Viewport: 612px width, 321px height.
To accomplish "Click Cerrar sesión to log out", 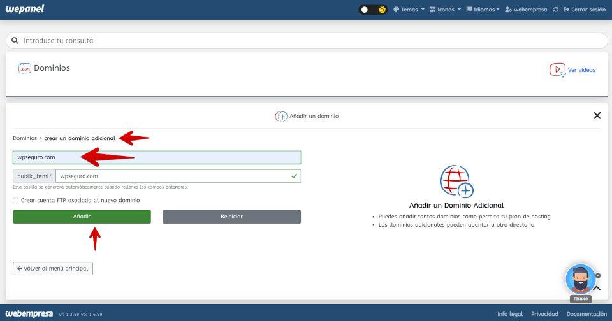I will click(584, 10).
